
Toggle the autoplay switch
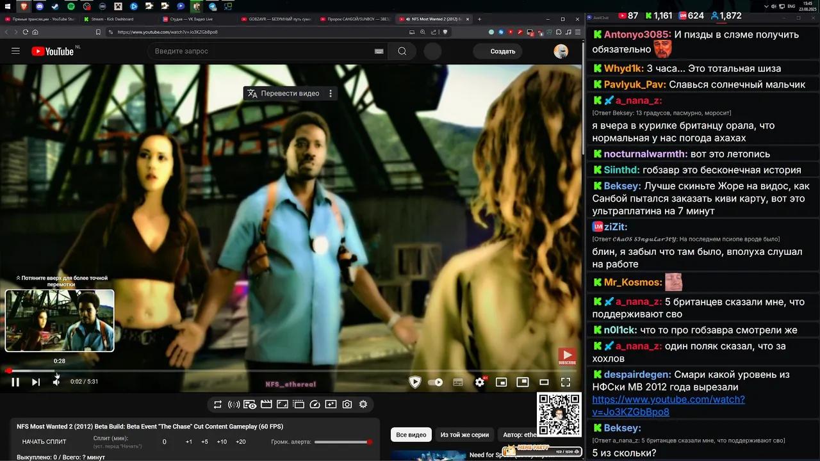[x=436, y=382]
